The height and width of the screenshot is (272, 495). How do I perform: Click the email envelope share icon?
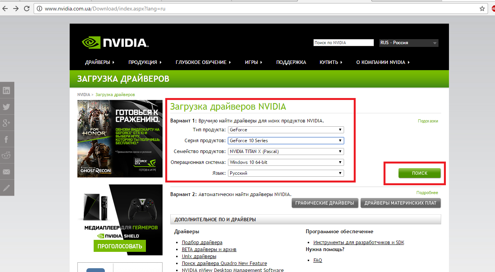(7, 172)
